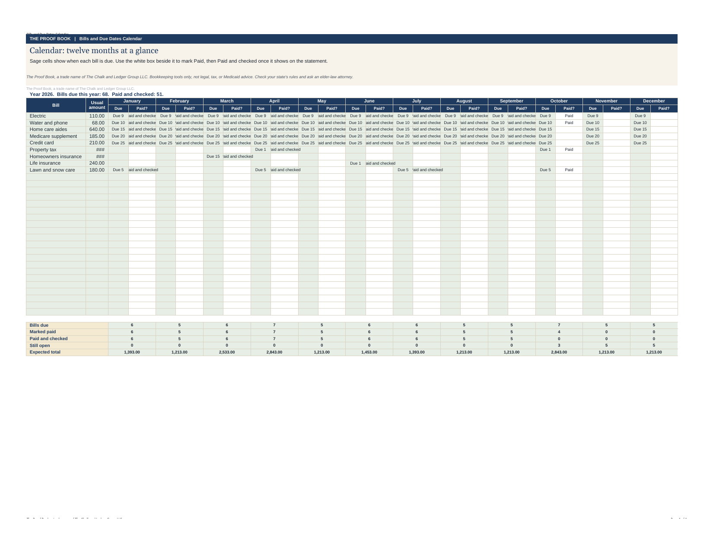Image resolution: width=713 pixels, height=551 pixels.
Task: Click Life insurance amount 240.00
Action: click(x=97, y=163)
